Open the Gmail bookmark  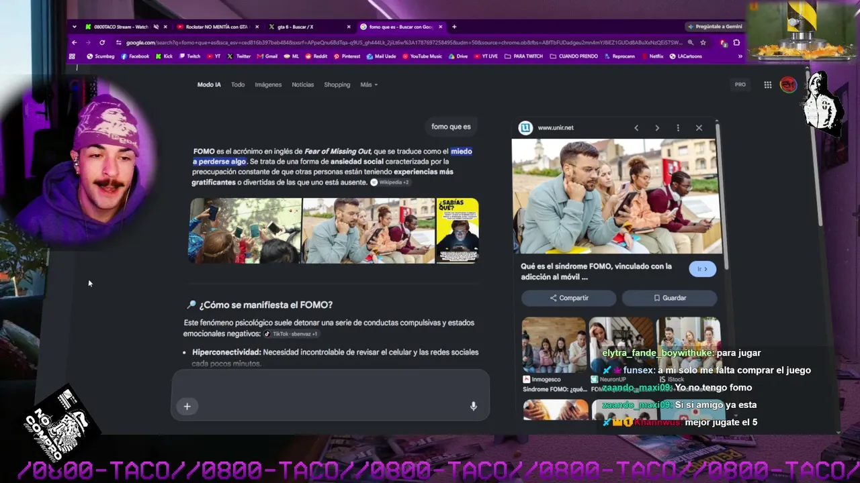click(267, 56)
